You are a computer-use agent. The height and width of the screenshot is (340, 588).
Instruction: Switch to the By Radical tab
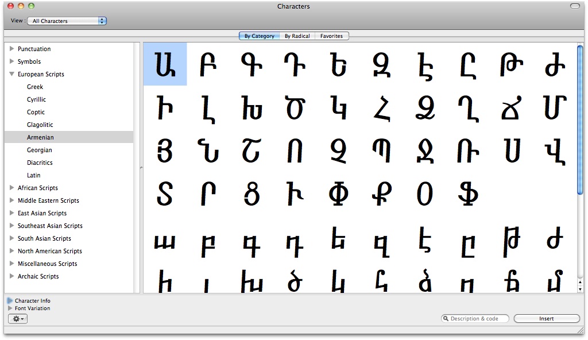tap(297, 36)
